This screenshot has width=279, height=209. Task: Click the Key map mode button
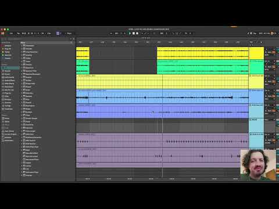pos(255,33)
